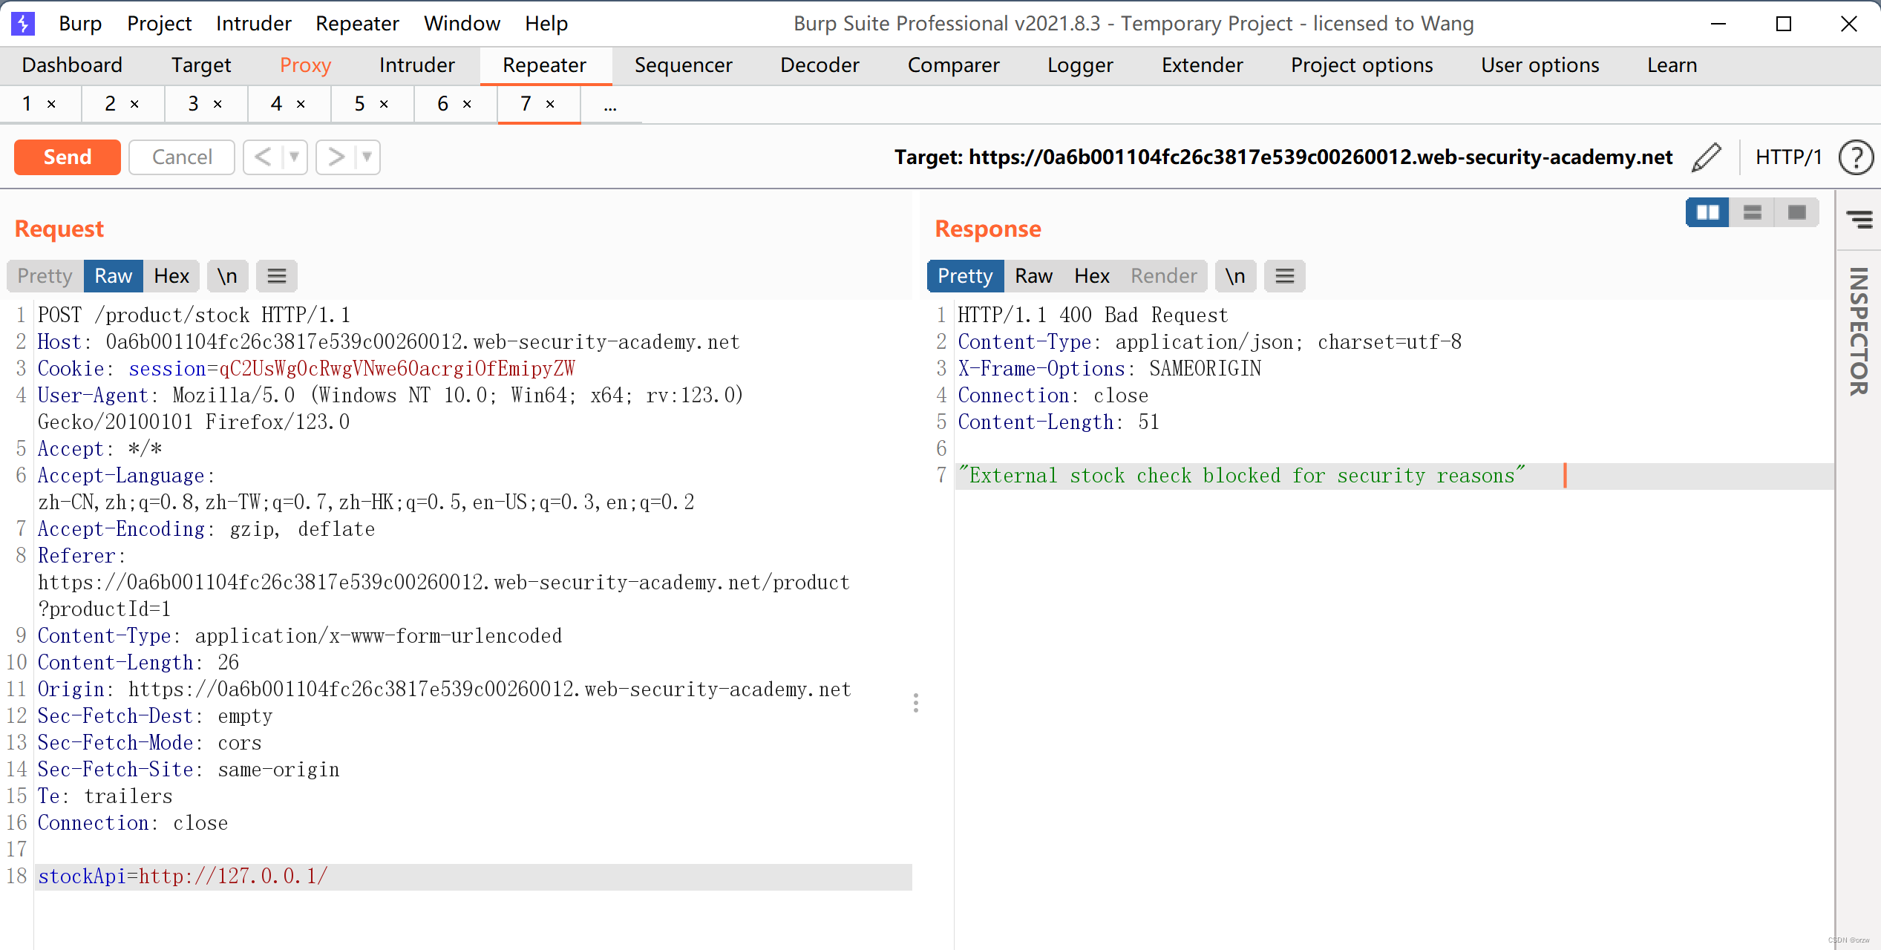The image size is (1881, 950).
Task: Click the Cancel button
Action: (x=182, y=157)
